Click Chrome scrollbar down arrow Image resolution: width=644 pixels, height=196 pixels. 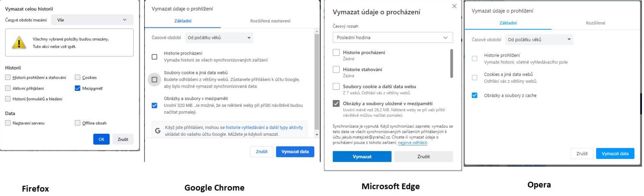[x=317, y=135]
